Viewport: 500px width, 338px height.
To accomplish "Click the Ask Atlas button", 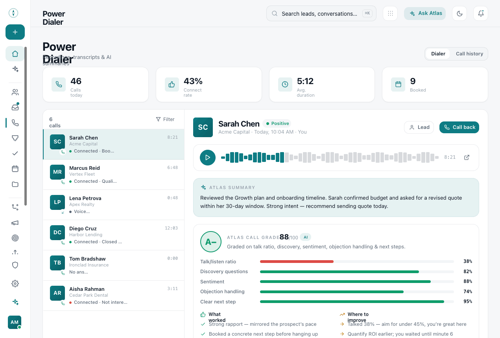I will pos(425,13).
